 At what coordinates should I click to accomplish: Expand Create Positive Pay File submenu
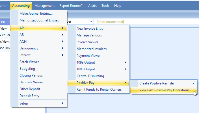tap(164, 83)
